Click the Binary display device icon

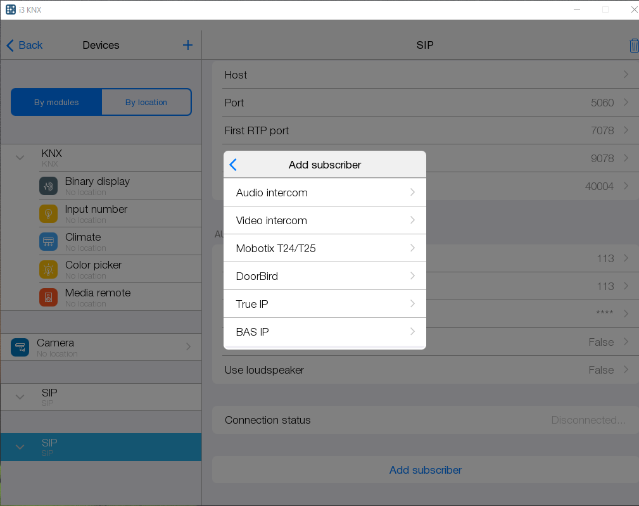point(48,186)
